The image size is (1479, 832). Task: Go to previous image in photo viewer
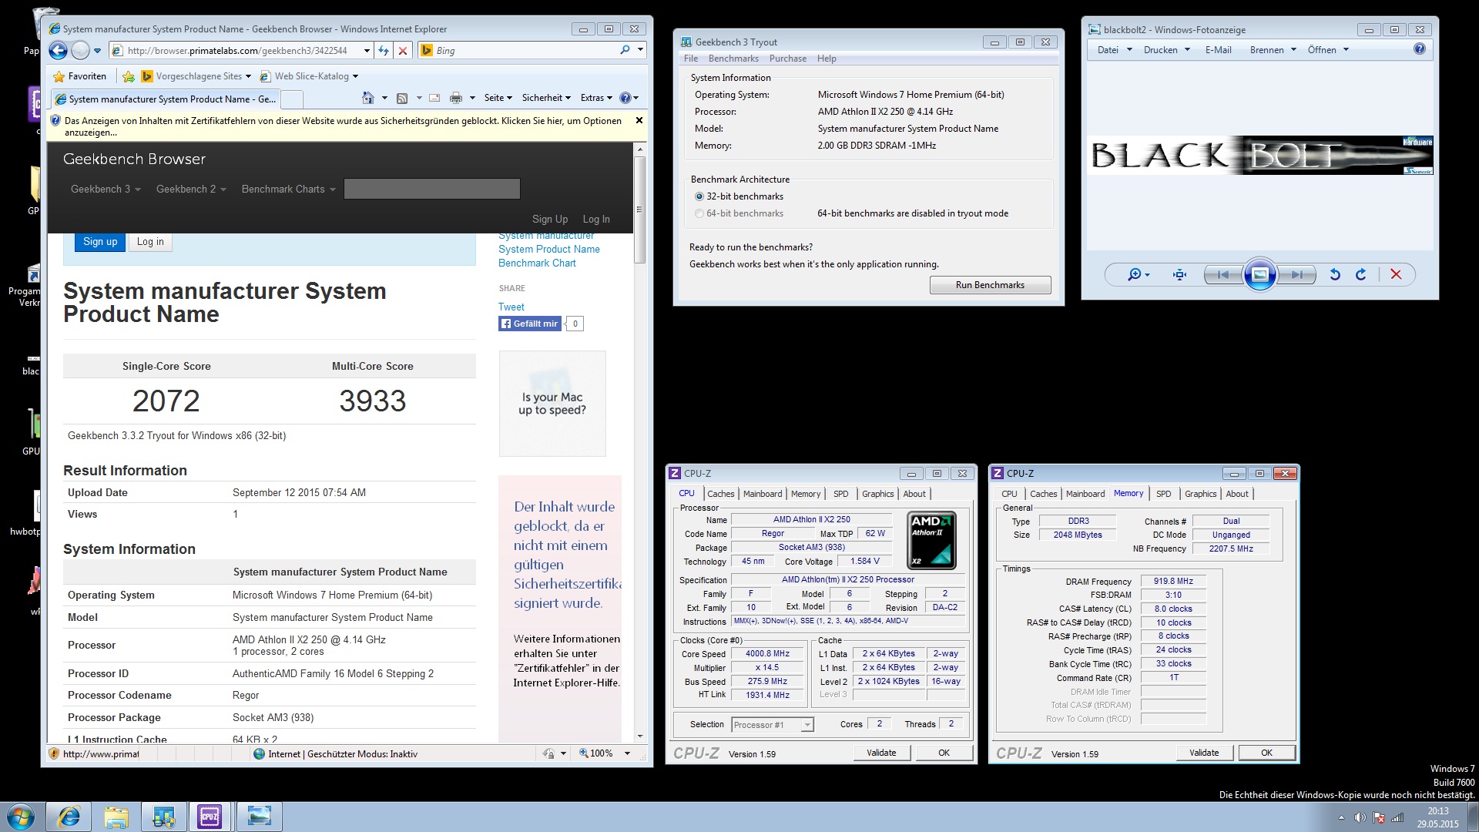(x=1222, y=275)
